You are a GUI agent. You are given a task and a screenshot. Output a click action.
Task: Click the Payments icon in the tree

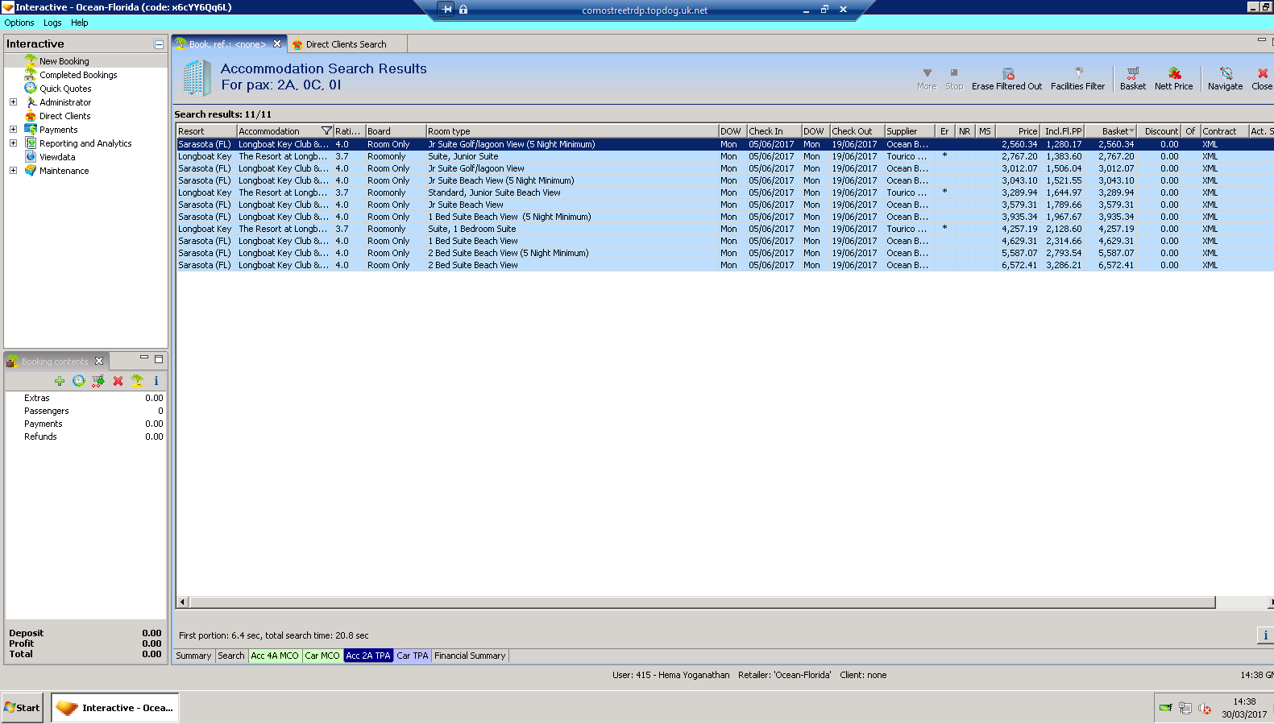point(31,129)
